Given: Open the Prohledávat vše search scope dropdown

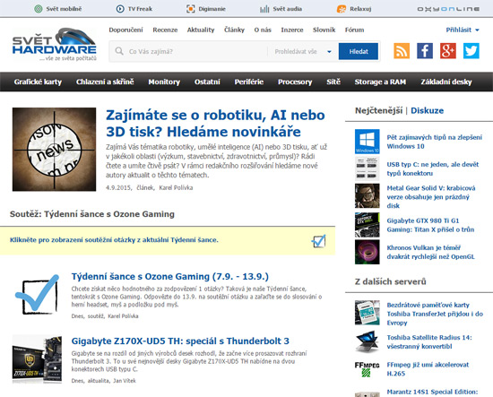Looking at the screenshot, I should [303, 51].
